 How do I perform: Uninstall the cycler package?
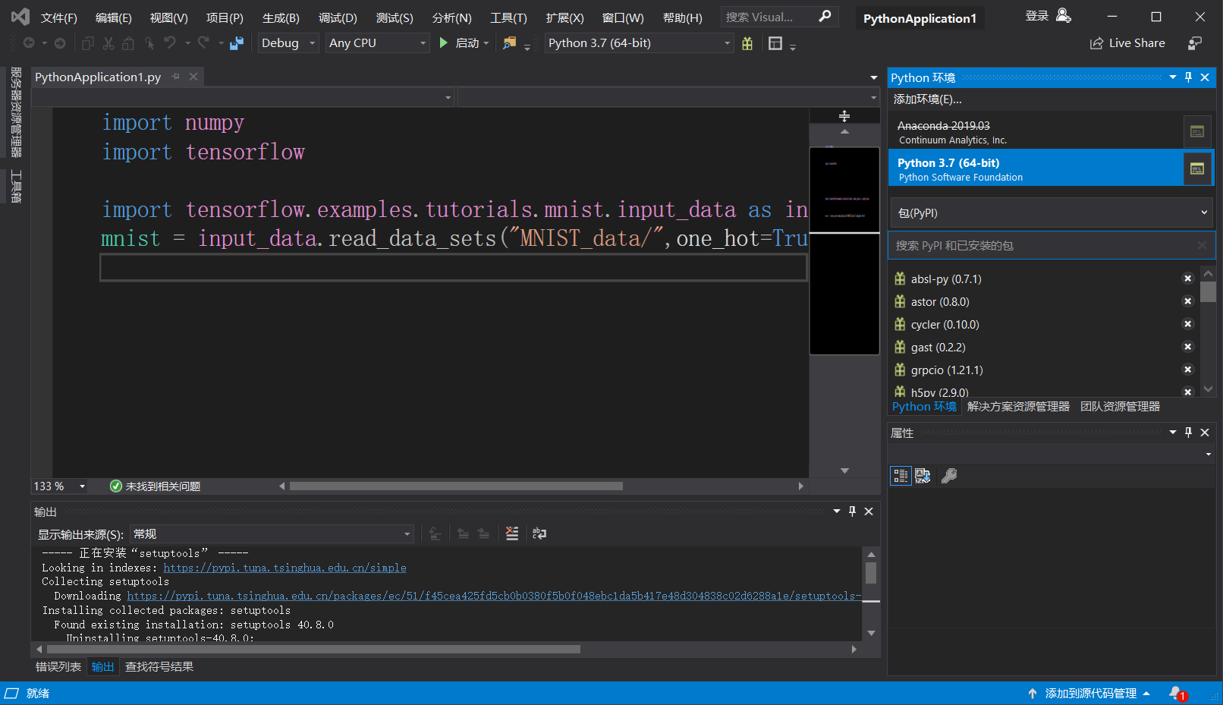click(x=1188, y=324)
